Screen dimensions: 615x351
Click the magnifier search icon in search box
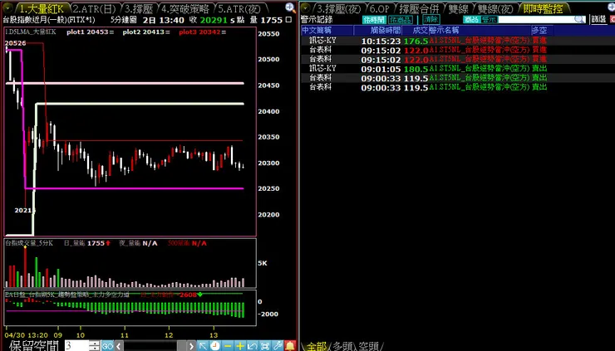[x=579, y=19]
